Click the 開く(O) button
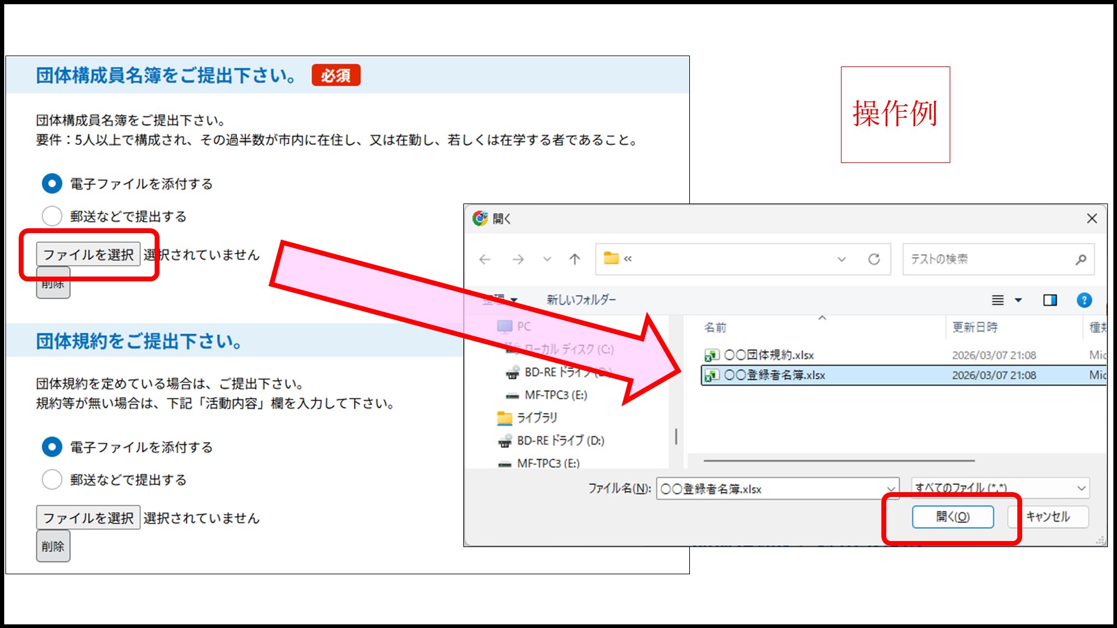 (x=953, y=517)
